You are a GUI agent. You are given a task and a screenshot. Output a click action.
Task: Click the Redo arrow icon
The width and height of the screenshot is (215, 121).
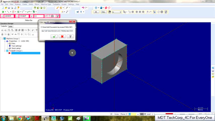86,8
